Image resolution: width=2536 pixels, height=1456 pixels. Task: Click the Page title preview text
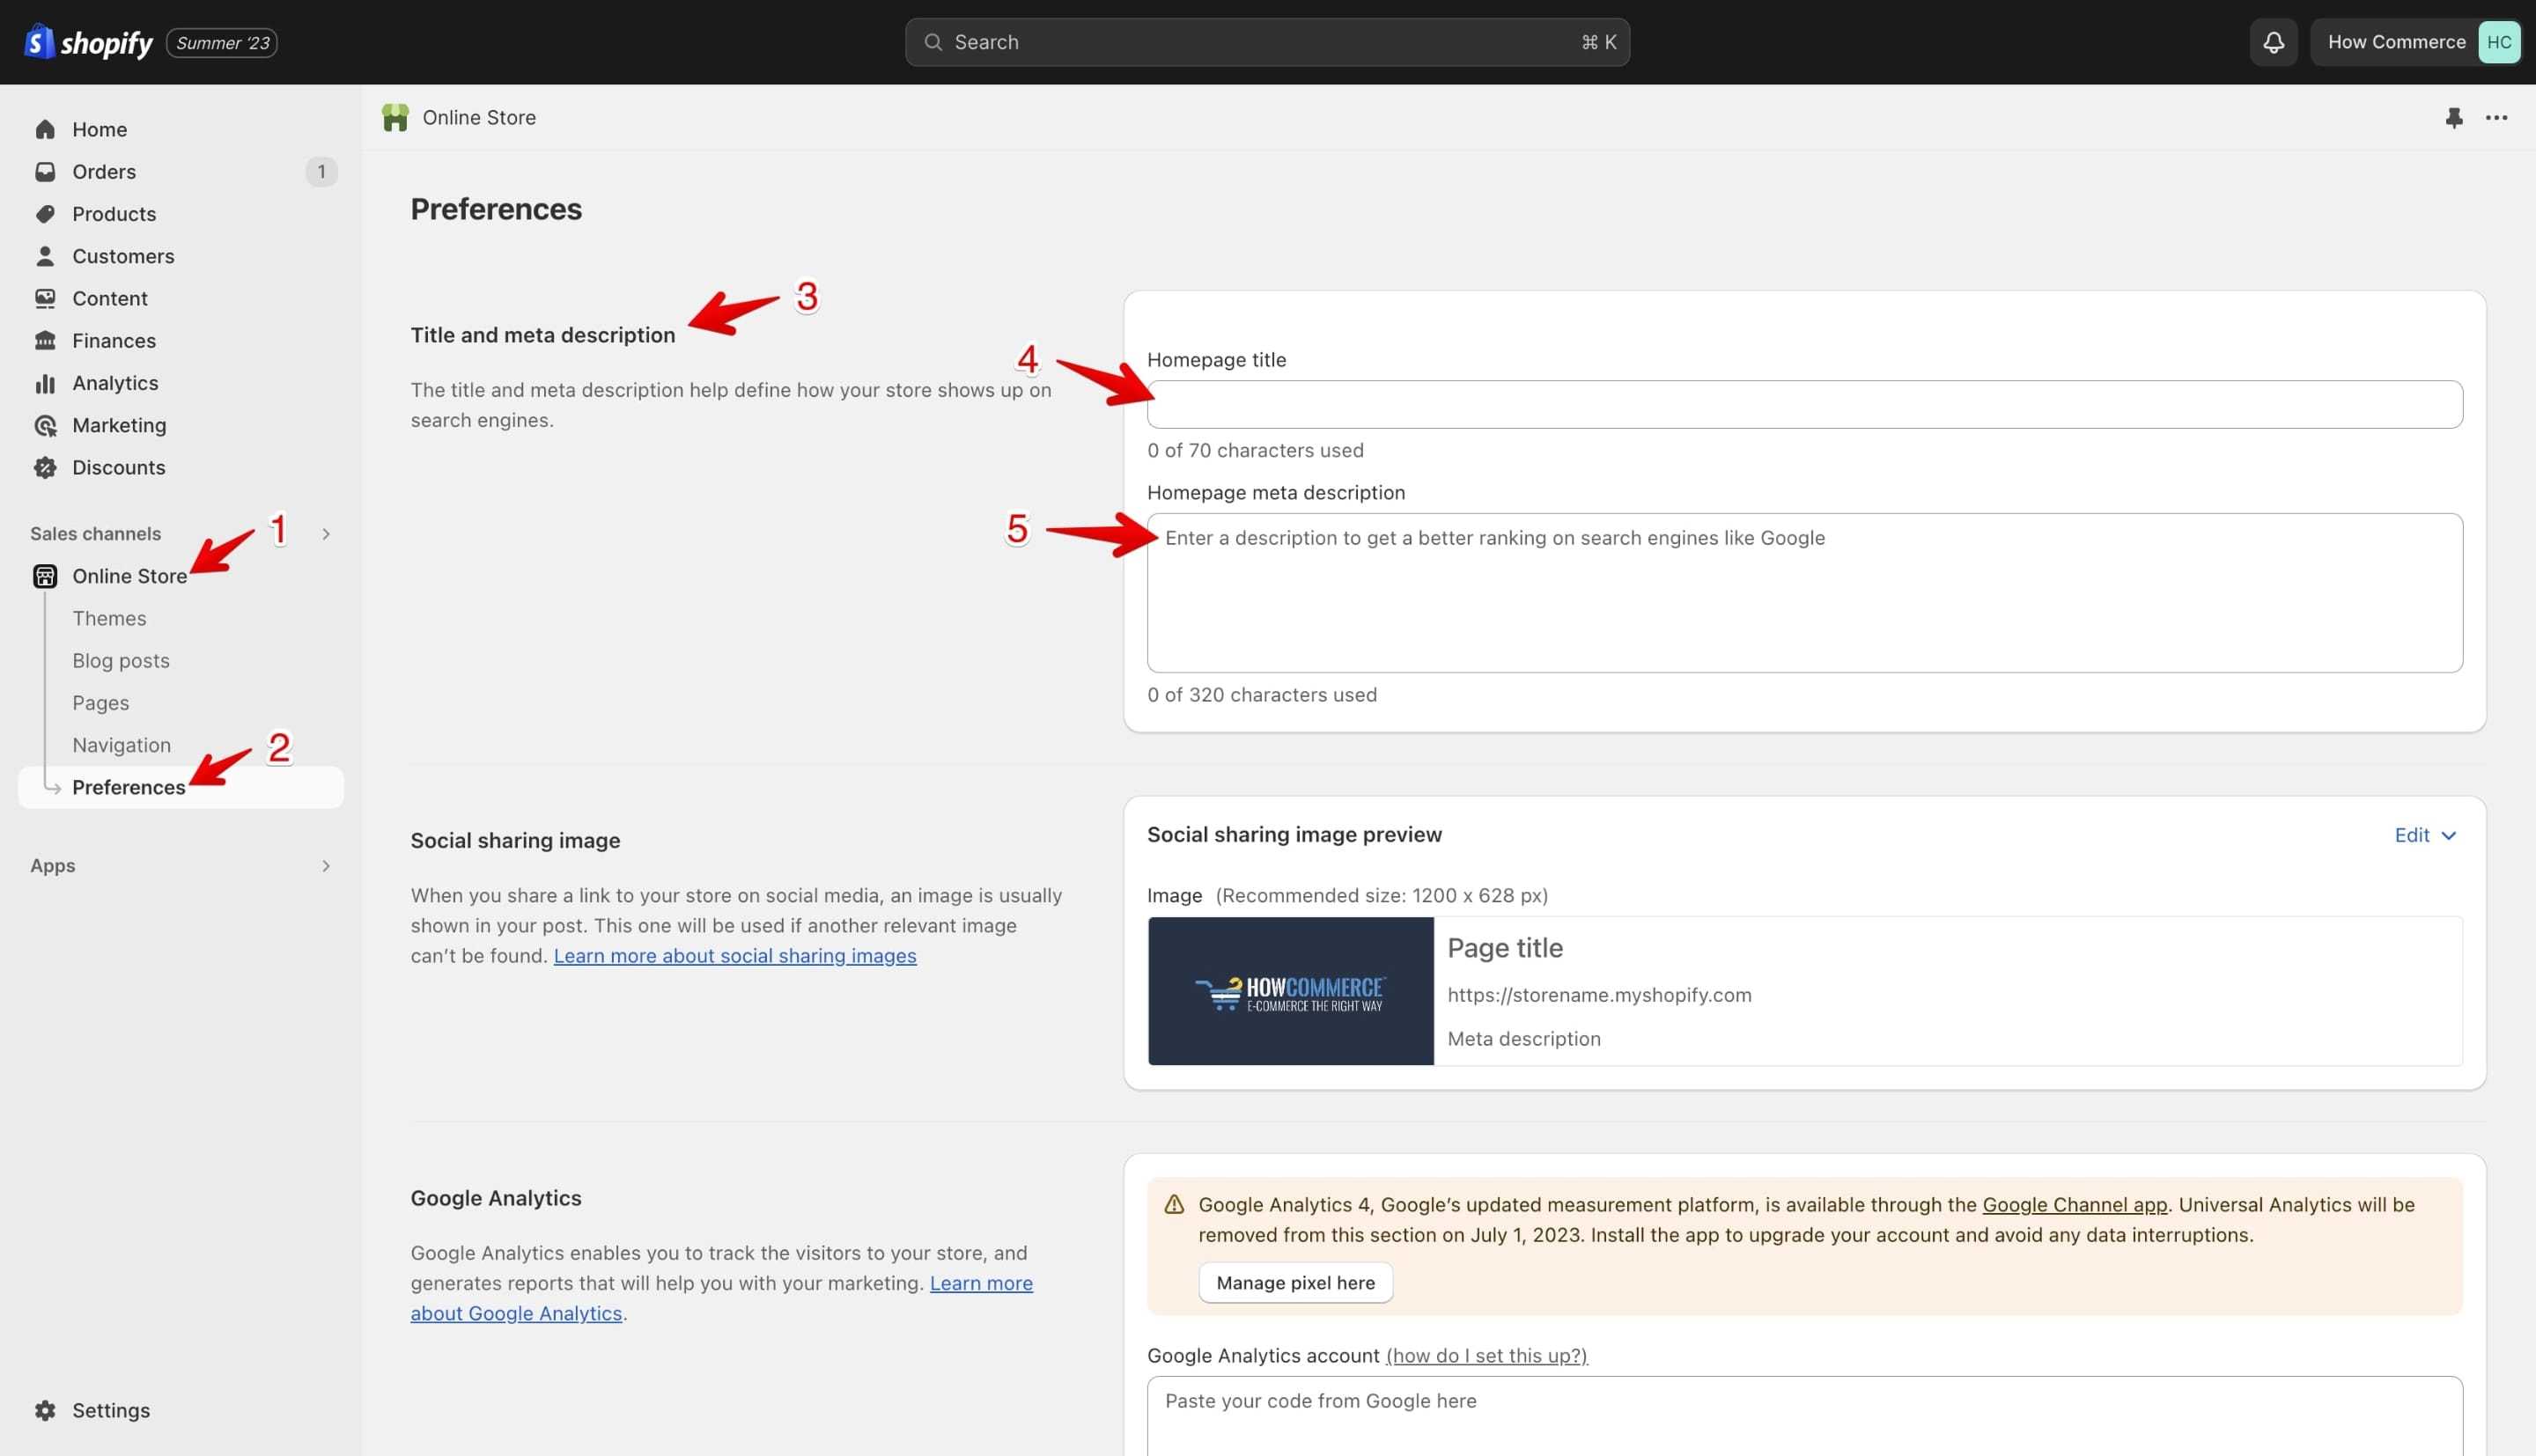[1505, 947]
